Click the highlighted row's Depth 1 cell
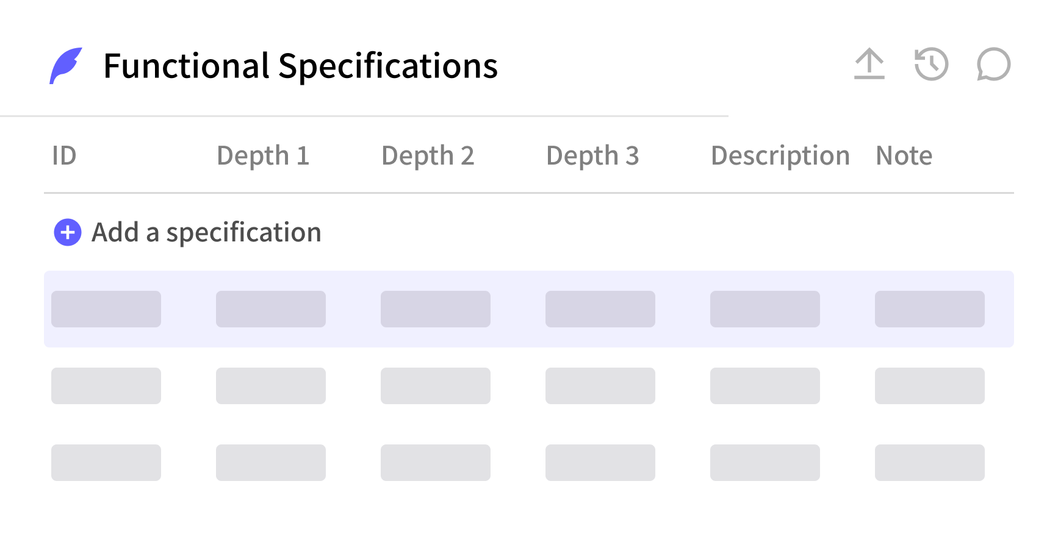Image resolution: width=1058 pixels, height=545 pixels. 271,309
